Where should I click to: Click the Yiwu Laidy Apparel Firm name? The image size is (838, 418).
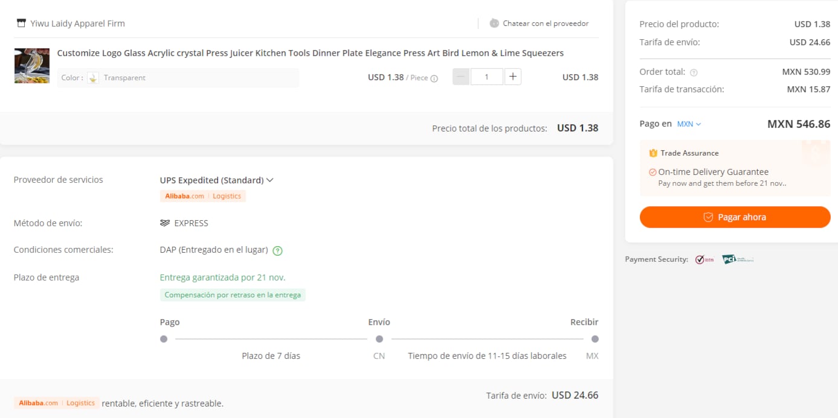point(77,24)
